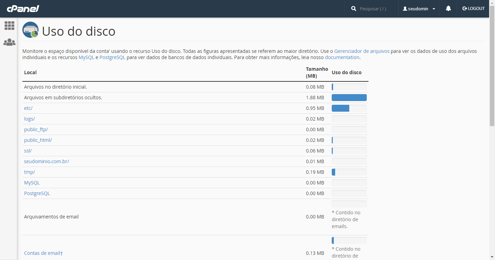The height and width of the screenshot is (260, 495).
Task: Follow the MySQL link in description
Action: [x=86, y=57]
